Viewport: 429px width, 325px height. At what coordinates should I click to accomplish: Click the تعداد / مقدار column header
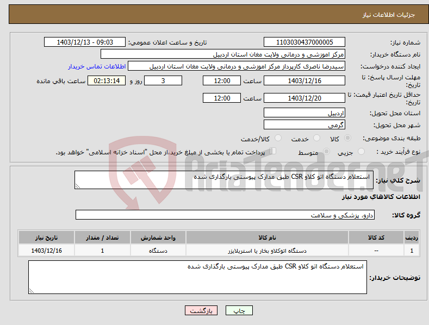102,237
